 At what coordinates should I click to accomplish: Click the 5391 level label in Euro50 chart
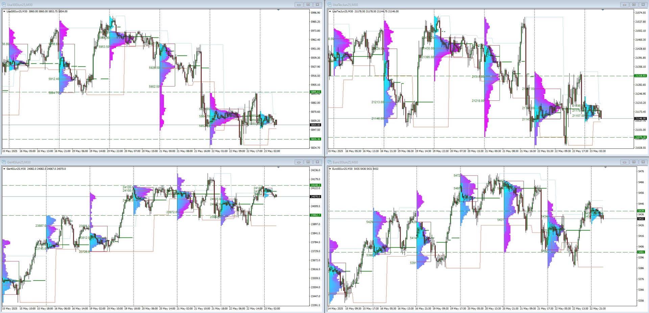pyautogui.click(x=413, y=263)
